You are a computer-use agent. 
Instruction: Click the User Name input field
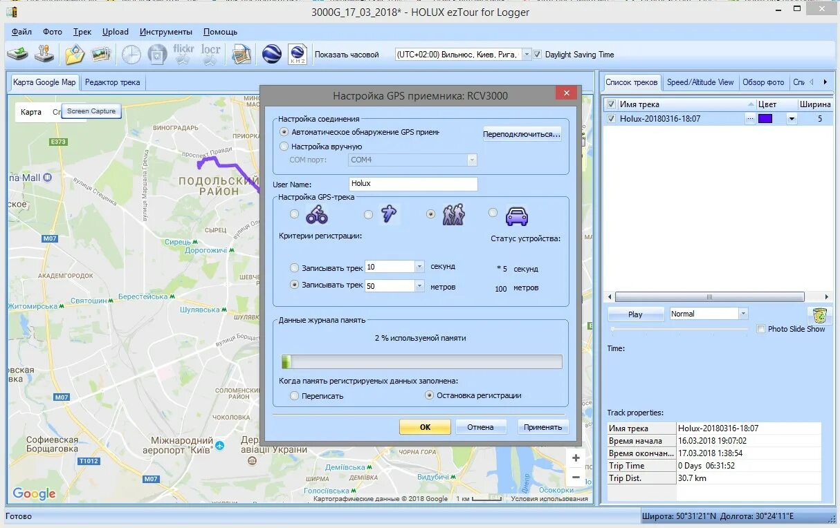[x=413, y=184]
